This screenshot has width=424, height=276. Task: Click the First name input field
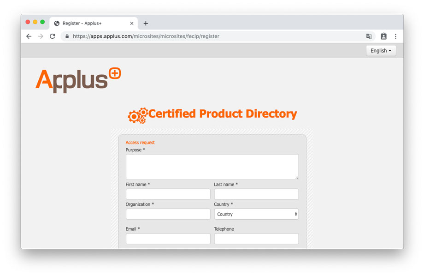168,194
